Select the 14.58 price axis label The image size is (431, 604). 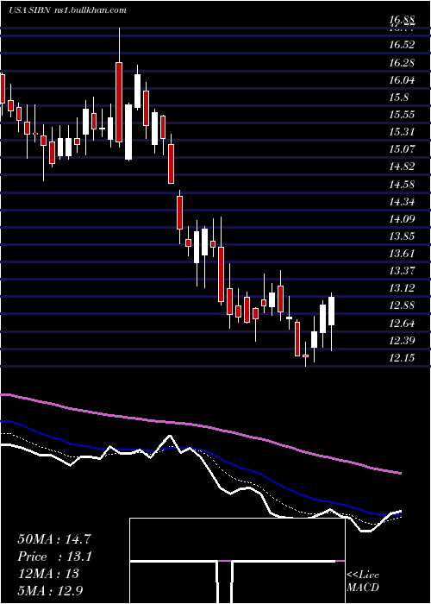(x=402, y=184)
